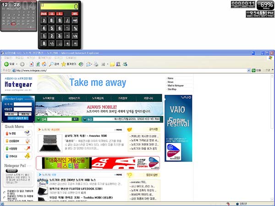275x206 pixels.
Task: Expand the address bar URL dropdown
Action: (248, 70)
